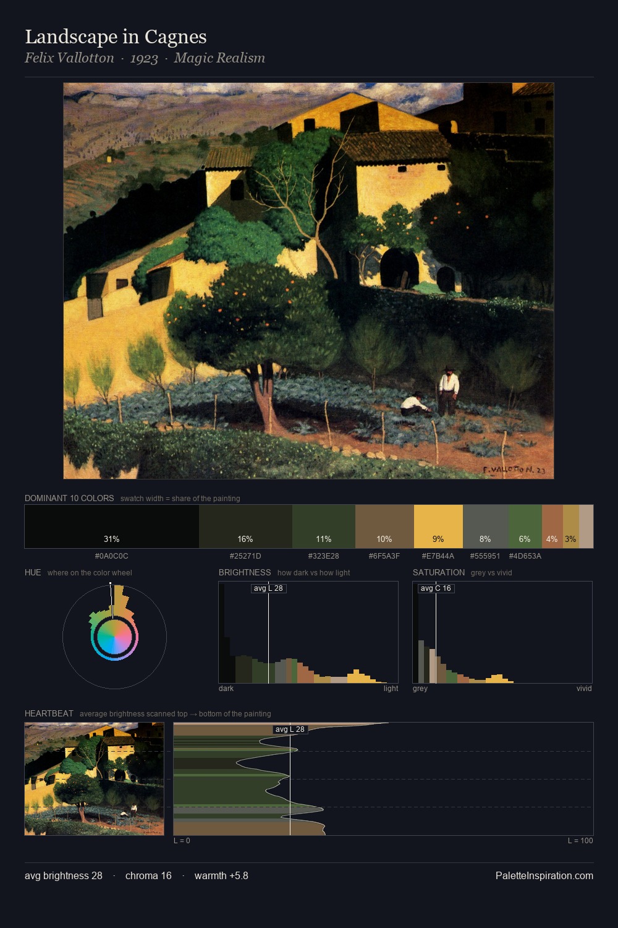Click the #6F5A3F hex label
This screenshot has height=928, width=618.
[x=384, y=556]
